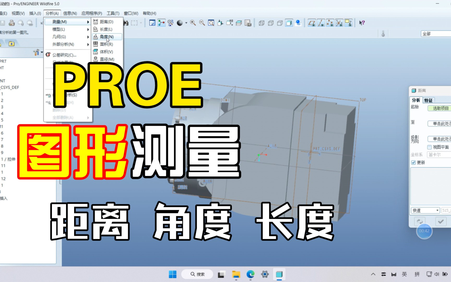Open the 信息(N) Info menu
The width and height of the screenshot is (451, 282).
click(70, 13)
